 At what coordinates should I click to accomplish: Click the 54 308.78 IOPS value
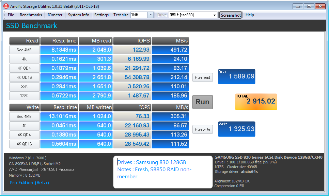132,77
